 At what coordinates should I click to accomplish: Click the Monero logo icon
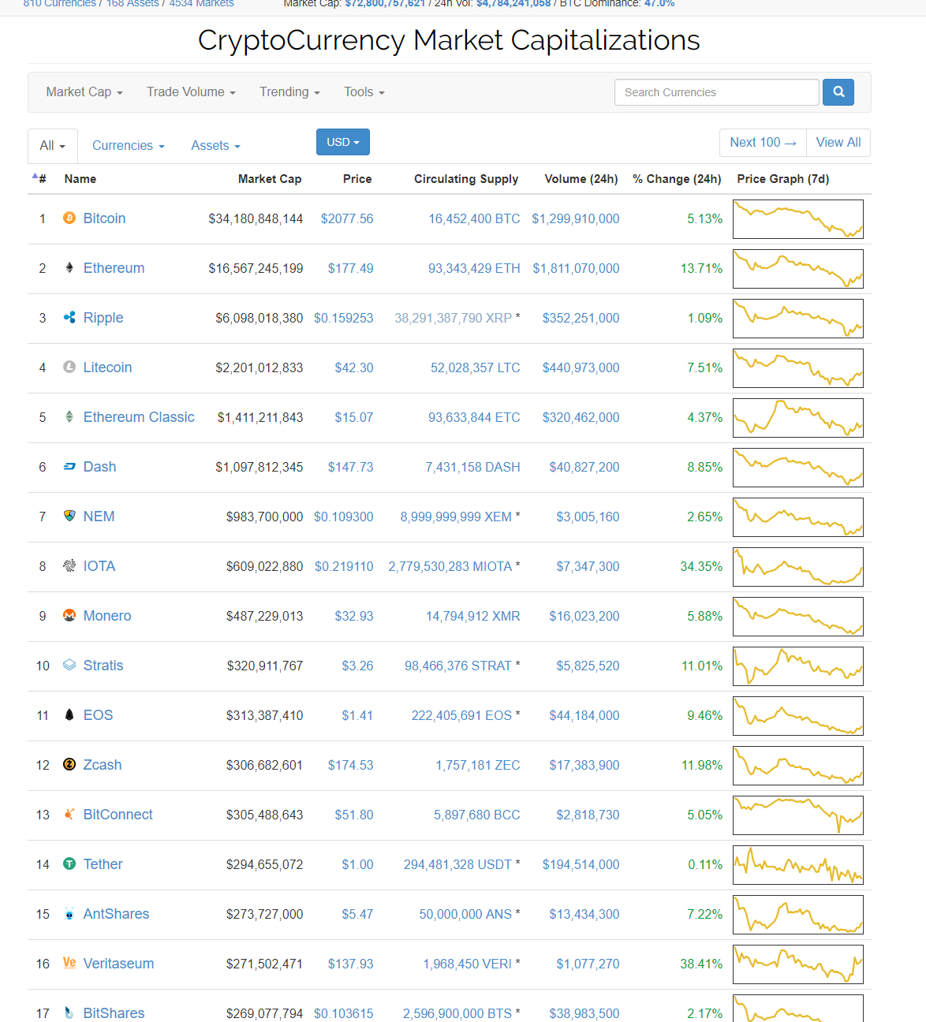click(69, 615)
